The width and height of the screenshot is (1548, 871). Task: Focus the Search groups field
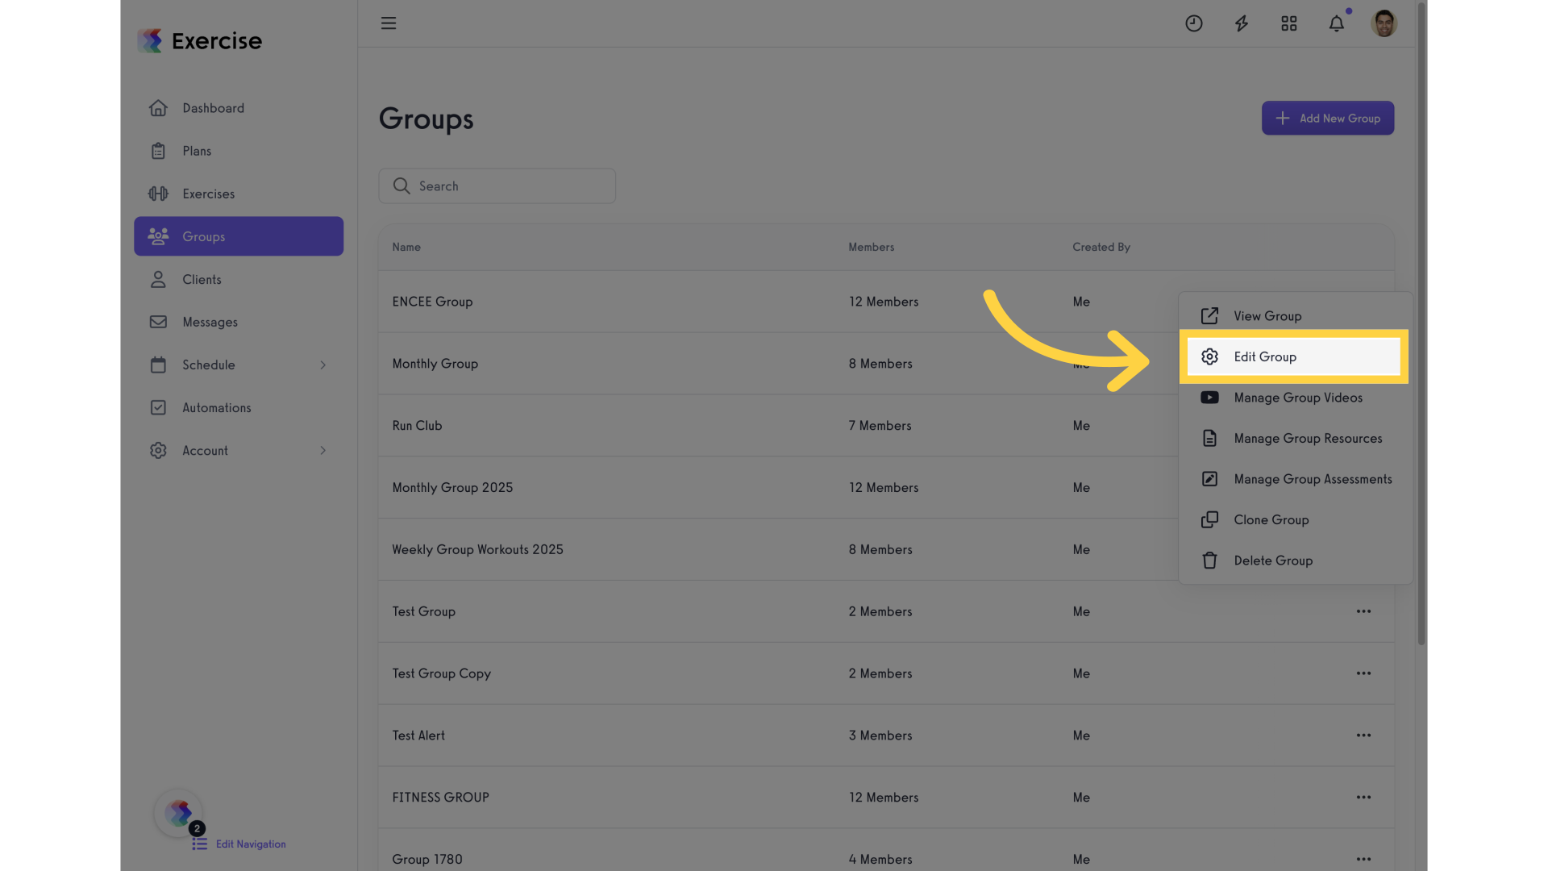497,185
